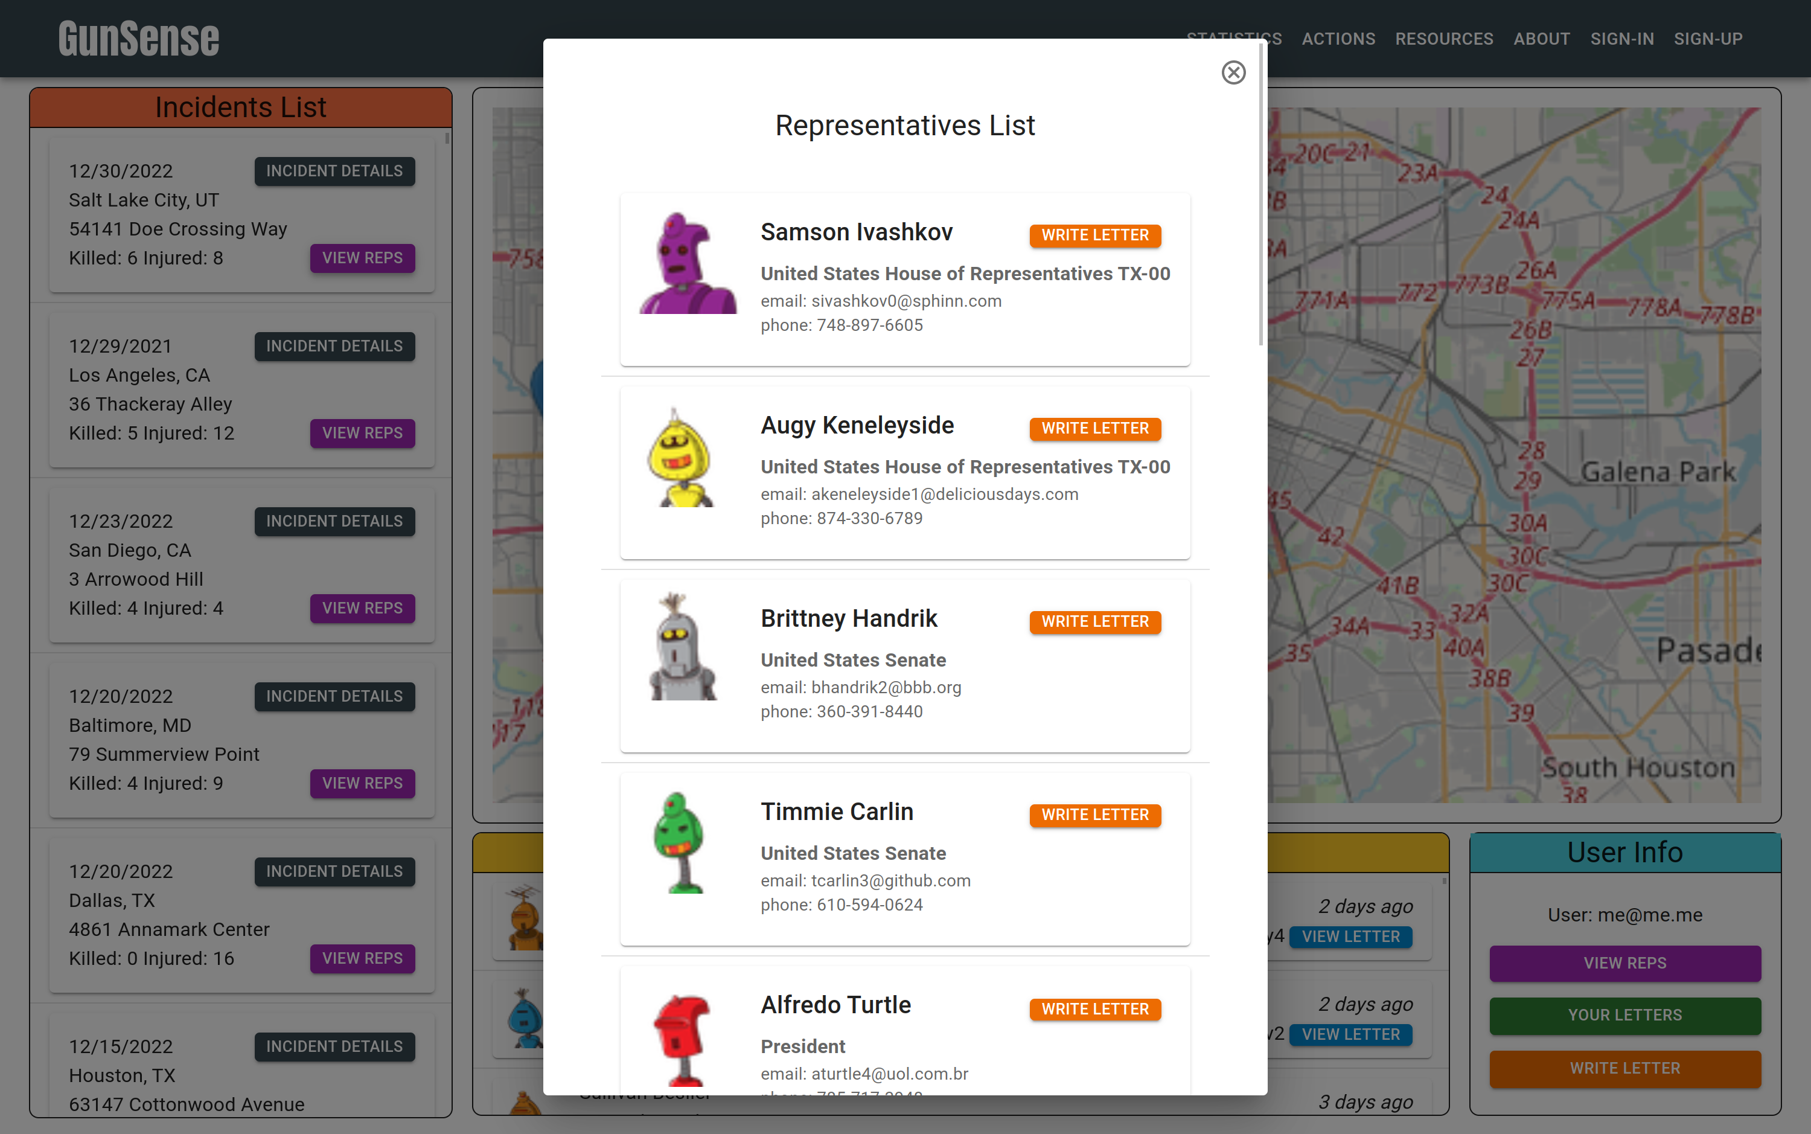This screenshot has height=1134, width=1811.
Task: Write letter to Brittney Handrik
Action: click(1094, 622)
